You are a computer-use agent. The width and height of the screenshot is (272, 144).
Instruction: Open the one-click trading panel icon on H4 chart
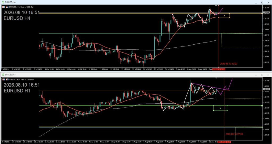point(7,7)
